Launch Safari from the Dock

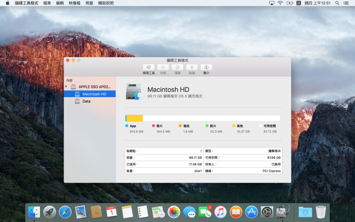[65, 212]
